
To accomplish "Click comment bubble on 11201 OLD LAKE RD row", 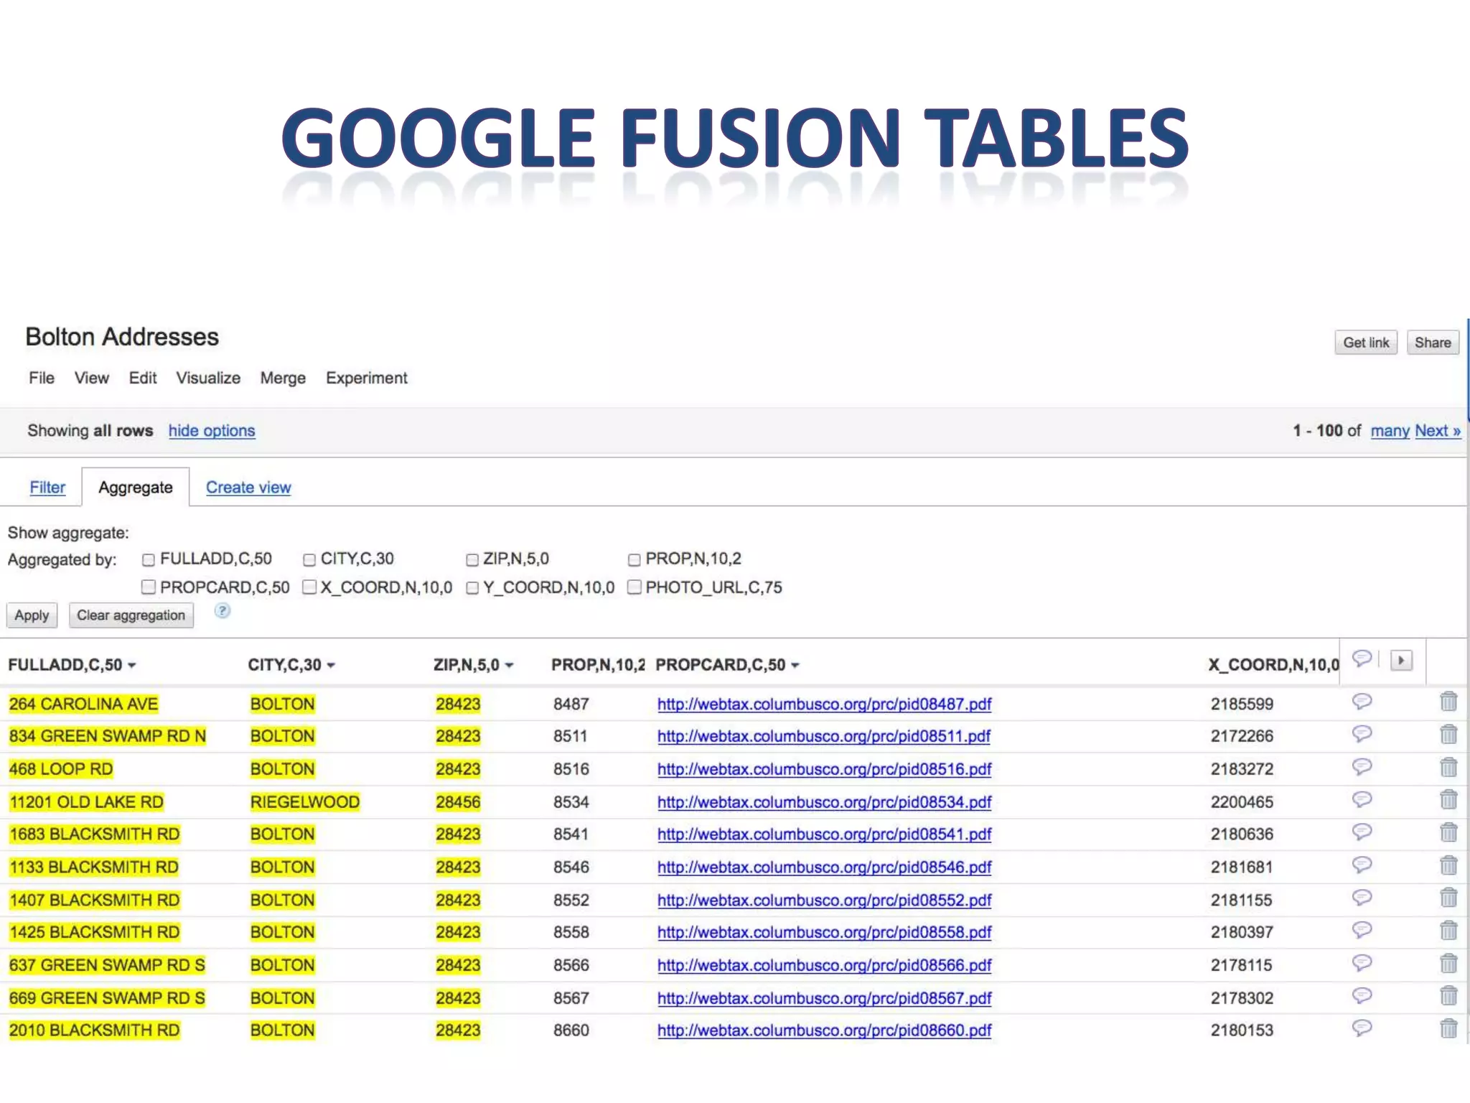I will tap(1362, 800).
